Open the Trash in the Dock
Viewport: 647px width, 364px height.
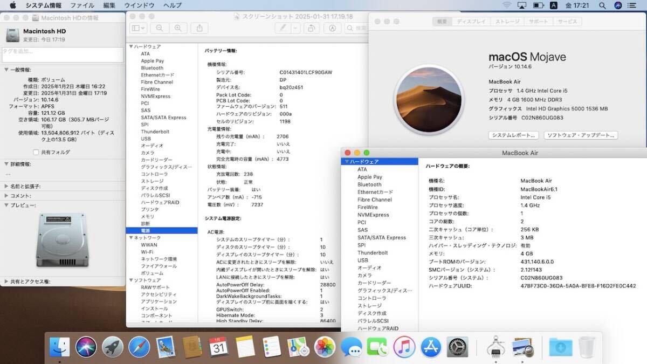coord(587,347)
